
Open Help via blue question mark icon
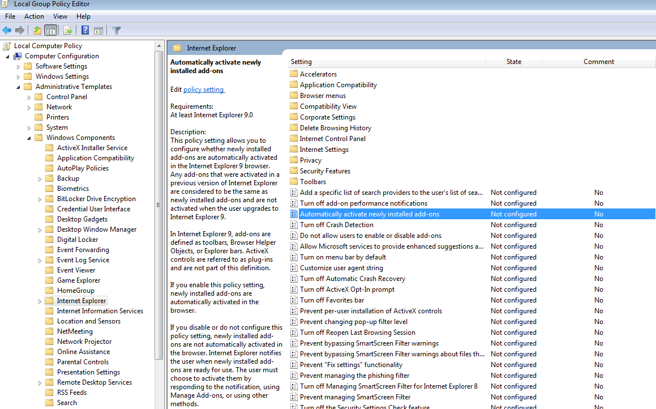(x=85, y=30)
